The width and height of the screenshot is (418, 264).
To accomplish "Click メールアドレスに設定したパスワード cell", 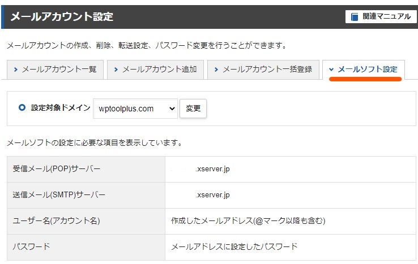I will (234, 246).
